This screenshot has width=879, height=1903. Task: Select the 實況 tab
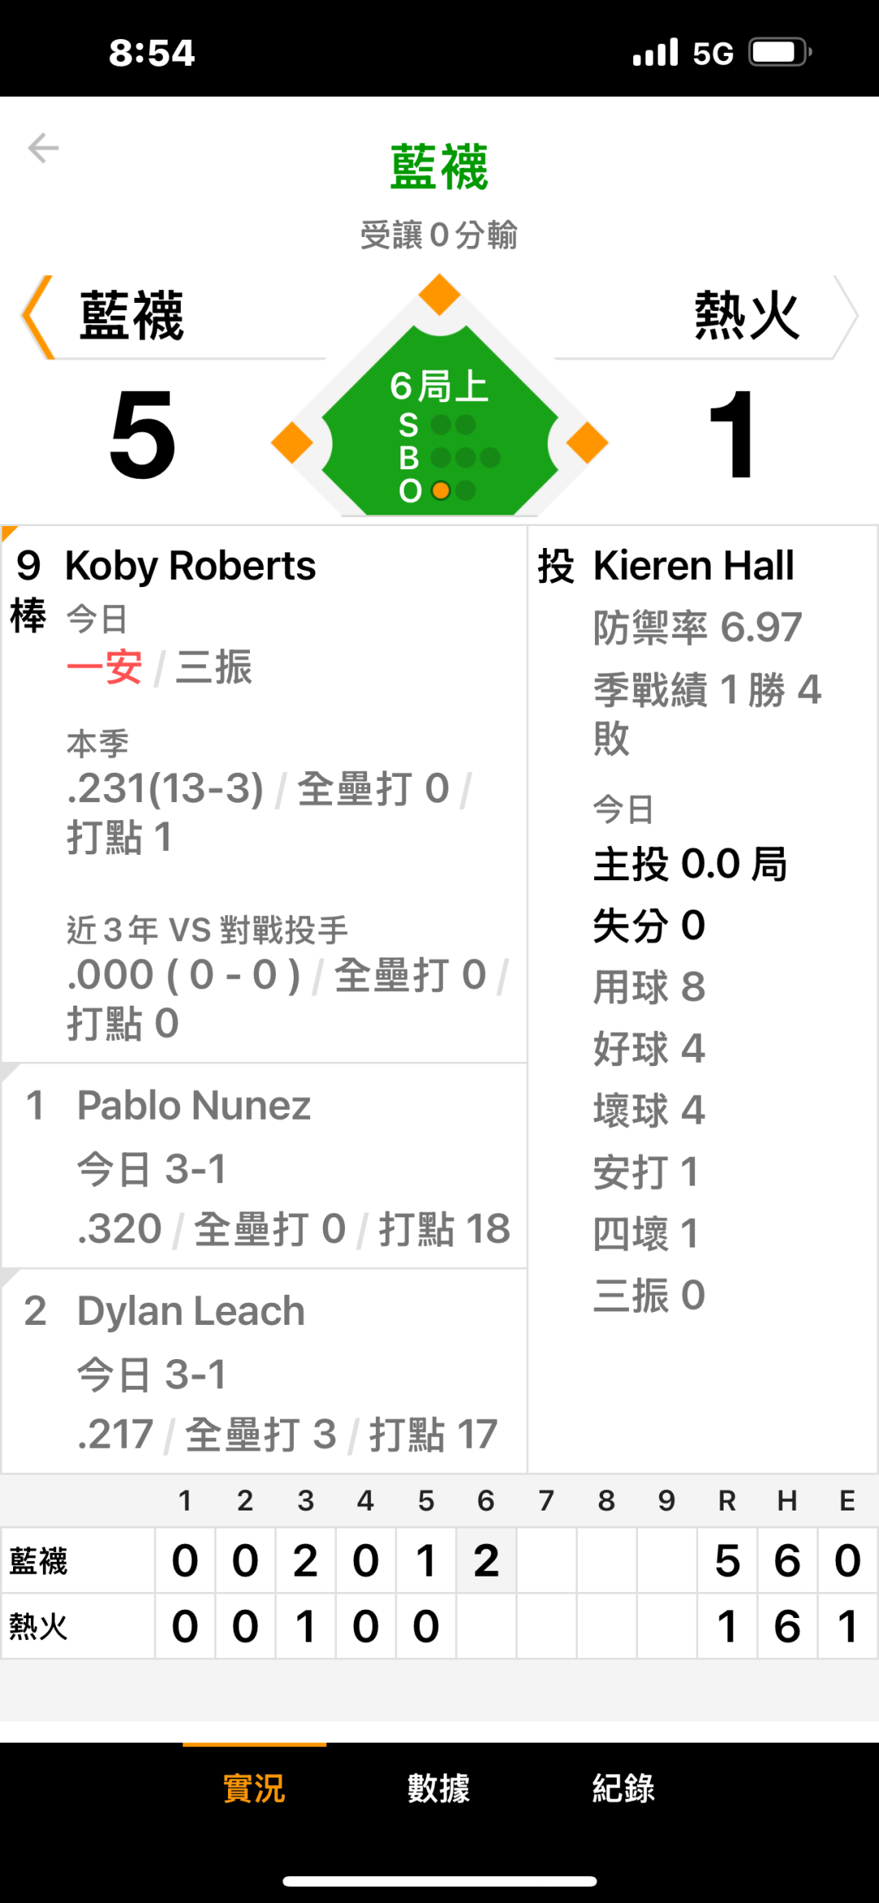coord(254,1789)
